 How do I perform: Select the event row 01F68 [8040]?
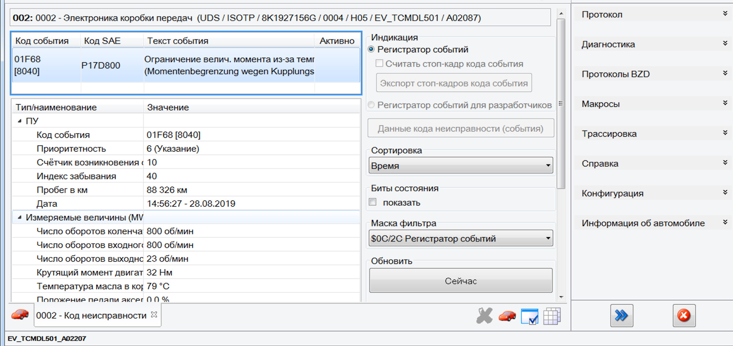coord(186,65)
